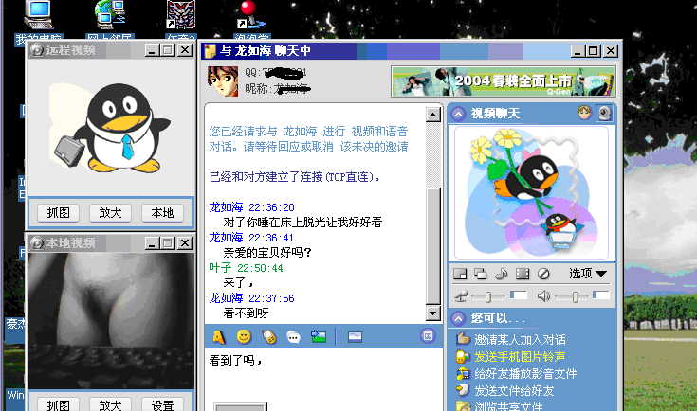
Task: Open the round chat history icon
Action: tap(428, 335)
